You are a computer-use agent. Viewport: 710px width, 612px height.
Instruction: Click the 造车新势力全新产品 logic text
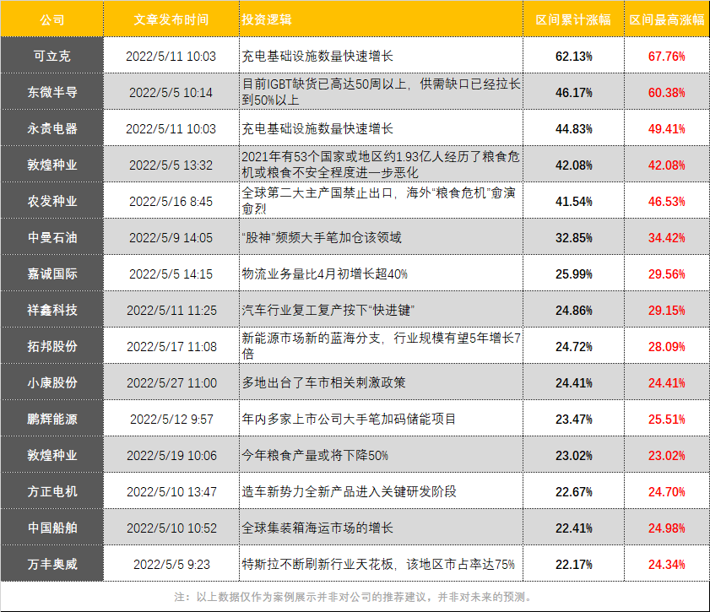tap(350, 491)
